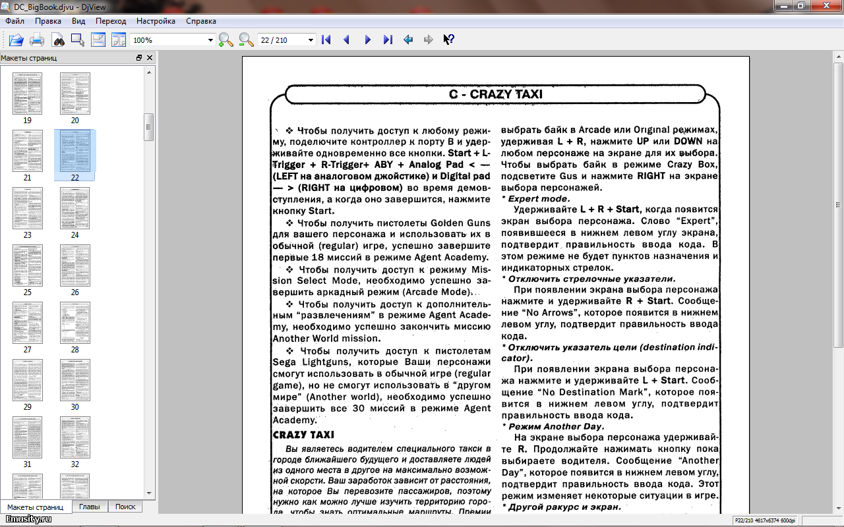The width and height of the screenshot is (844, 527).
Task: Activate the What's This help icon
Action: 449,40
